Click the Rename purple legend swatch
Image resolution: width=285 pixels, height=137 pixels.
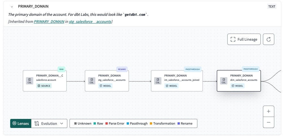coord(179,123)
